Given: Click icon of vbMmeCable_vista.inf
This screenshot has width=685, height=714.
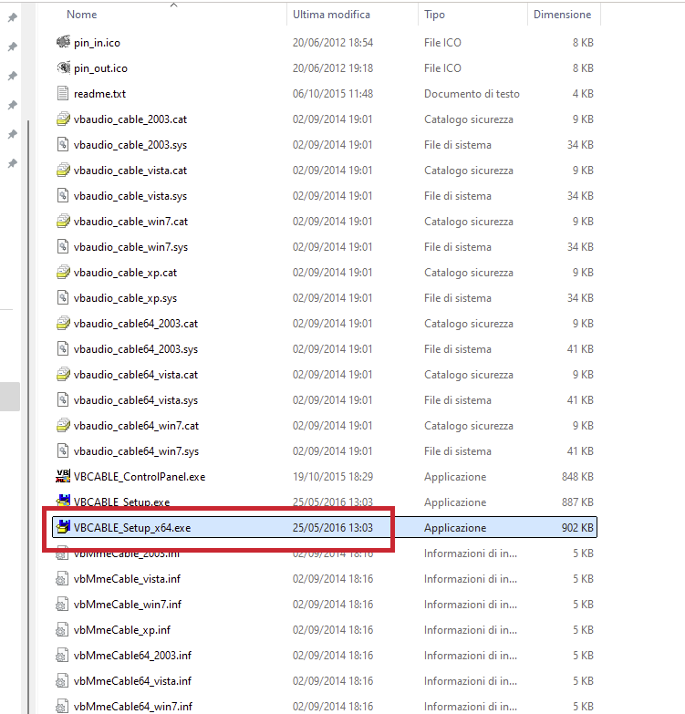Looking at the screenshot, I should pyautogui.click(x=62, y=578).
